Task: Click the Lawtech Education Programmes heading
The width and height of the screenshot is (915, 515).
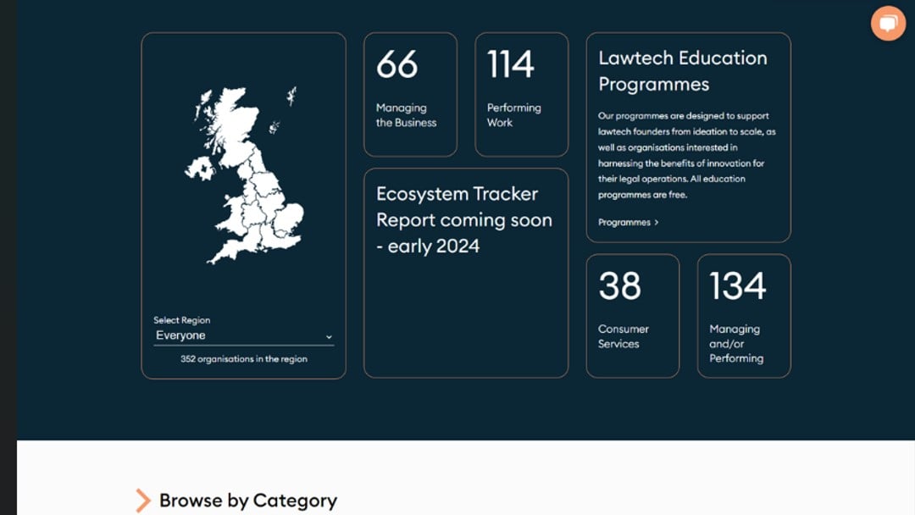Action: pyautogui.click(x=682, y=71)
